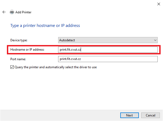The width and height of the screenshot is (163, 121).
Task: Click the Next button
Action: point(130,115)
